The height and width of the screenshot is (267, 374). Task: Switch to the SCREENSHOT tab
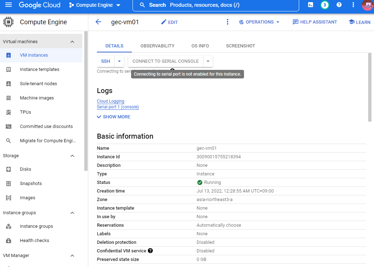coord(240,46)
